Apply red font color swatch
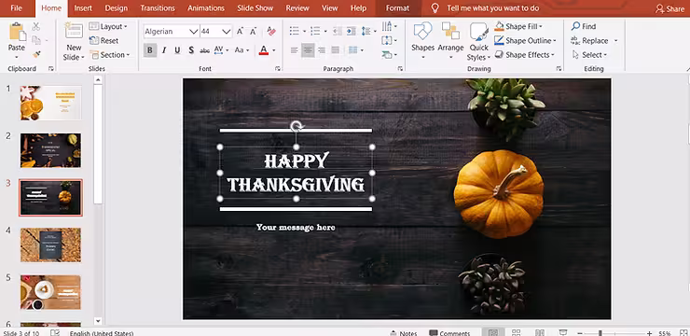The image size is (690, 336). [x=264, y=50]
